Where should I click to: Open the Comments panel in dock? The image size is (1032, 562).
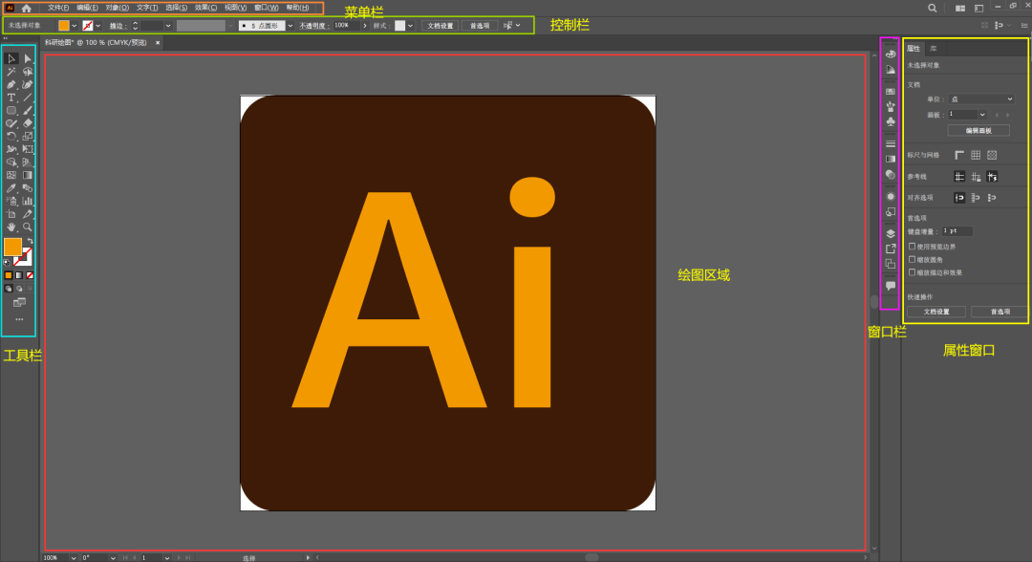point(891,286)
